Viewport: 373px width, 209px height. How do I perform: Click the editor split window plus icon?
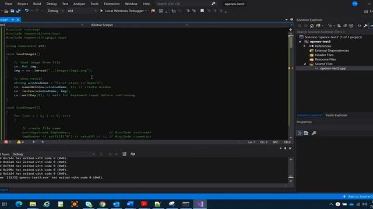point(291,30)
